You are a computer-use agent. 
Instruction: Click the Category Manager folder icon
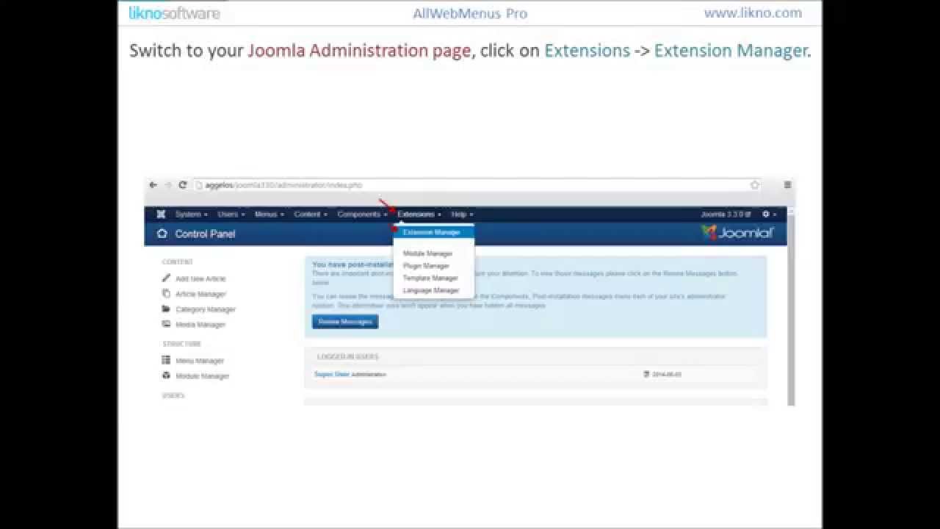click(x=167, y=309)
